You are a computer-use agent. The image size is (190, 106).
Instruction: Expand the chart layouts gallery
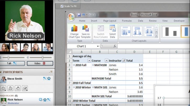tap(156, 36)
